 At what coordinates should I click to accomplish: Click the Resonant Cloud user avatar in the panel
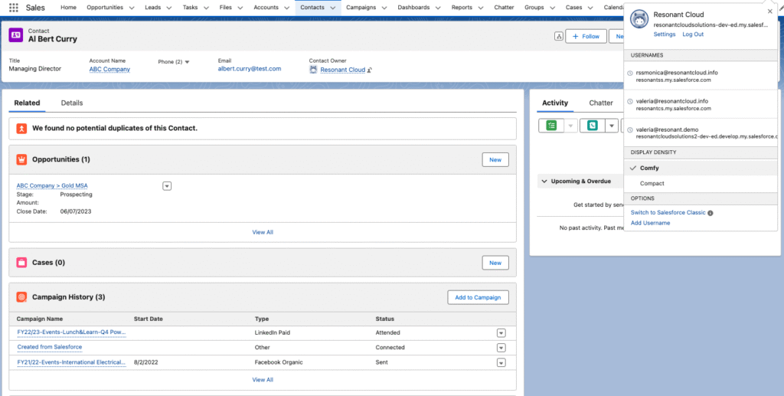click(x=639, y=20)
